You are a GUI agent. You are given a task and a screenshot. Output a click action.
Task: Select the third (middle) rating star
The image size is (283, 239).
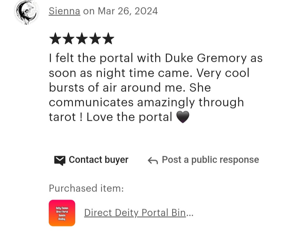coord(82,38)
